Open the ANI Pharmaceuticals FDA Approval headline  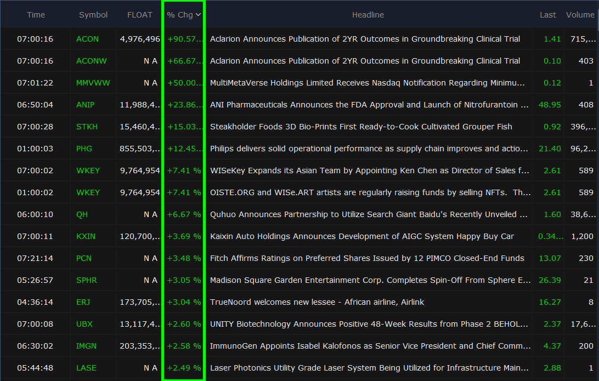coord(369,105)
